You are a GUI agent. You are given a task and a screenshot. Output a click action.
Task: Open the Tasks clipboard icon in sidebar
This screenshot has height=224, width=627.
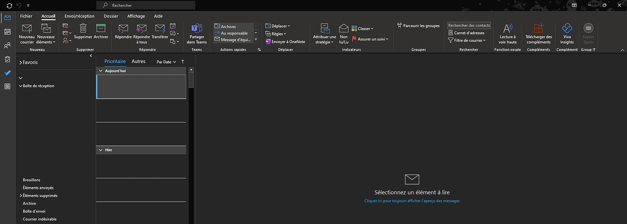click(7, 59)
